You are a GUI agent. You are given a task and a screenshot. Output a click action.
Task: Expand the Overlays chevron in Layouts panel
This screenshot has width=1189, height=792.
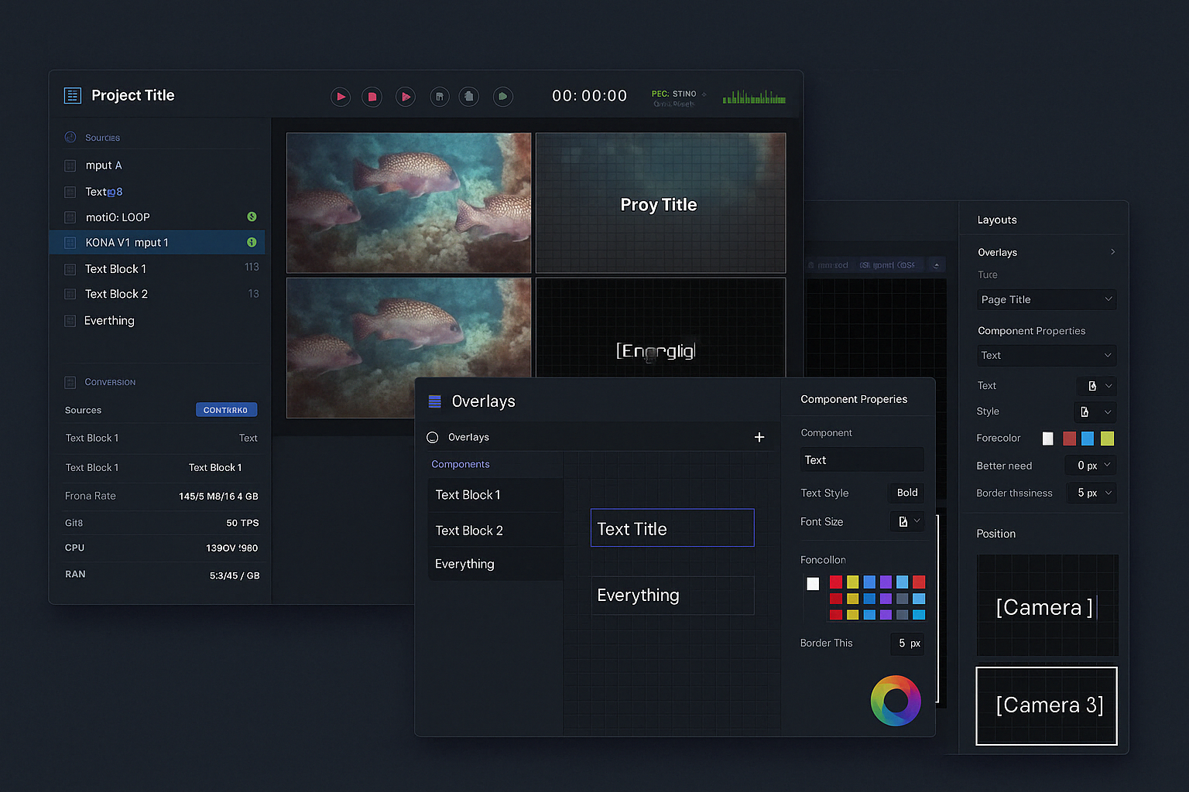tap(1112, 252)
